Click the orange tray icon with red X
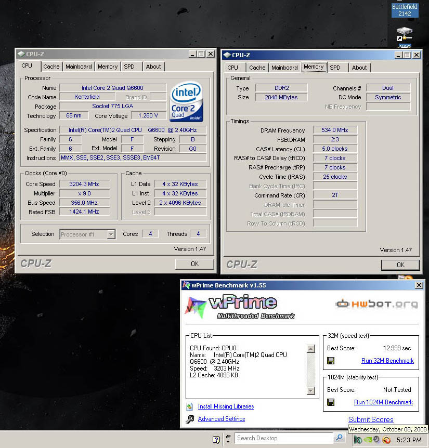 (386, 440)
